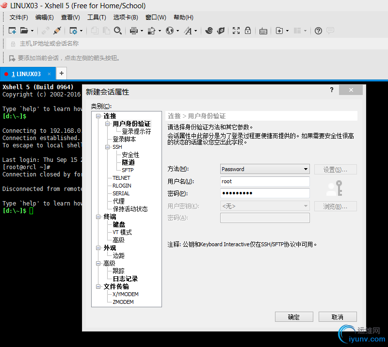Image resolution: width=388 pixels, height=347 pixels.
Task: Select X/YMODEM in the tree
Action: point(126,294)
